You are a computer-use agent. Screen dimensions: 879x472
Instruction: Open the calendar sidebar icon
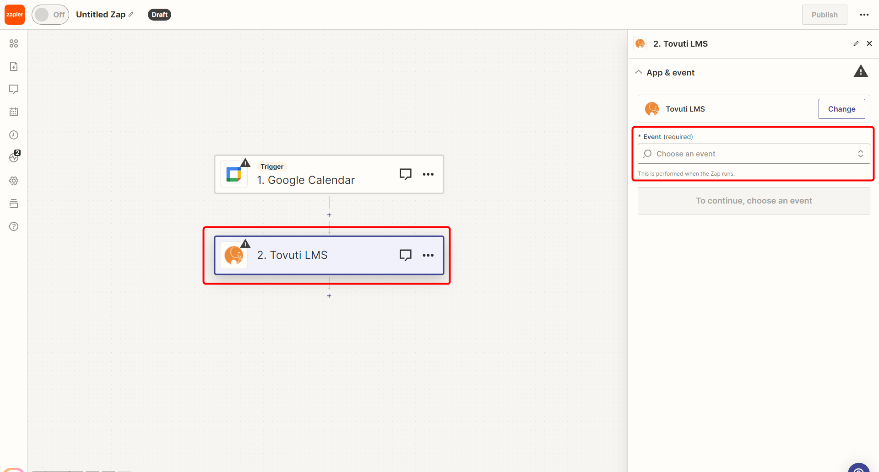tap(14, 112)
